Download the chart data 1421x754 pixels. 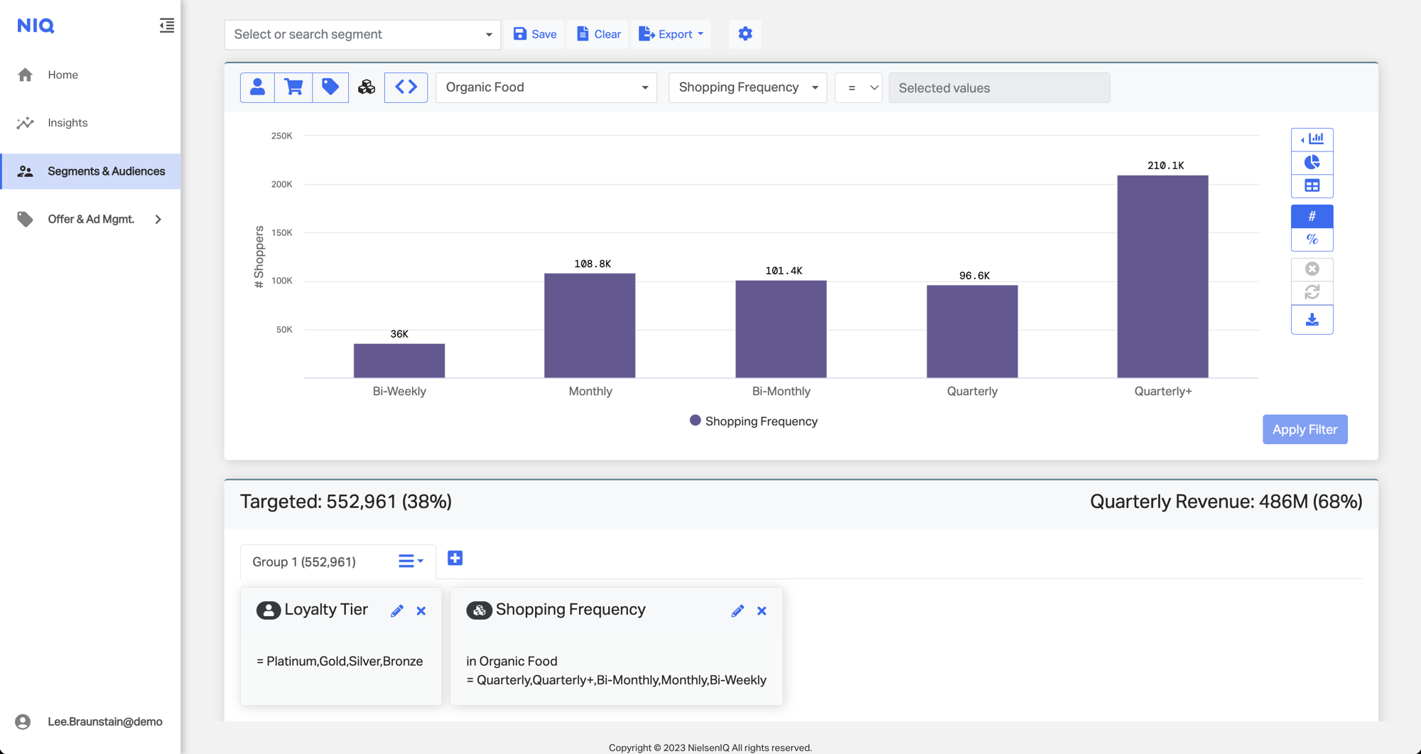[x=1312, y=321]
